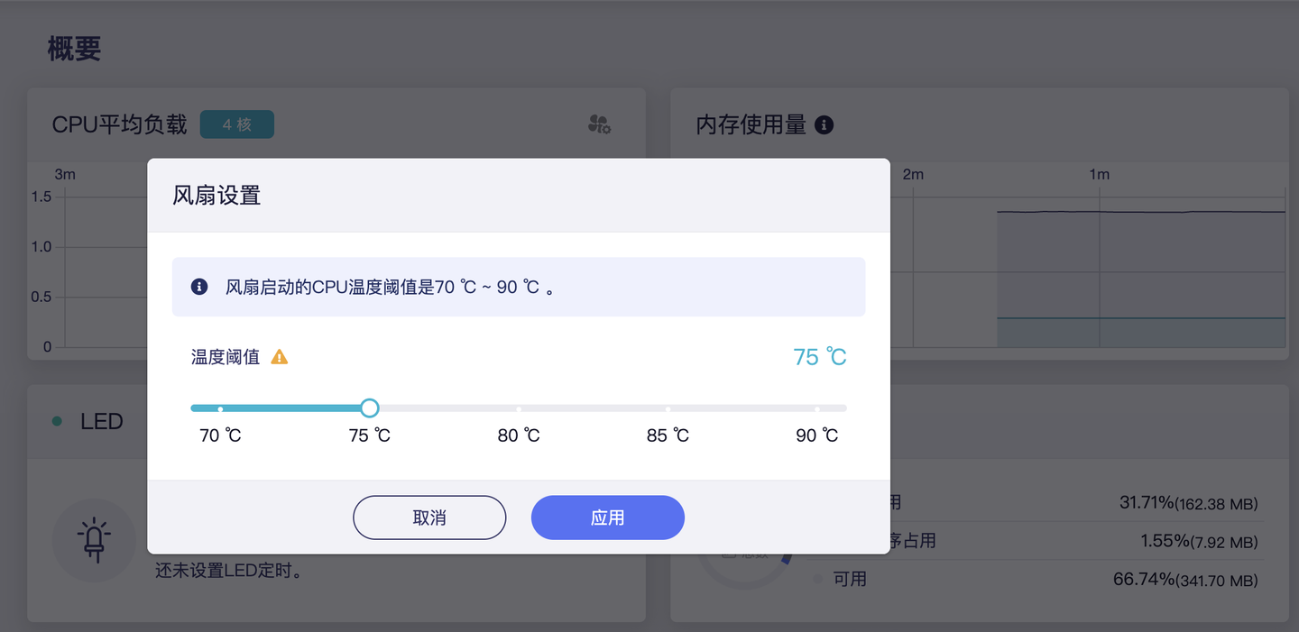Click the warning triangle next to 温度阈值
Image resolution: width=1299 pixels, height=632 pixels.
coord(280,357)
